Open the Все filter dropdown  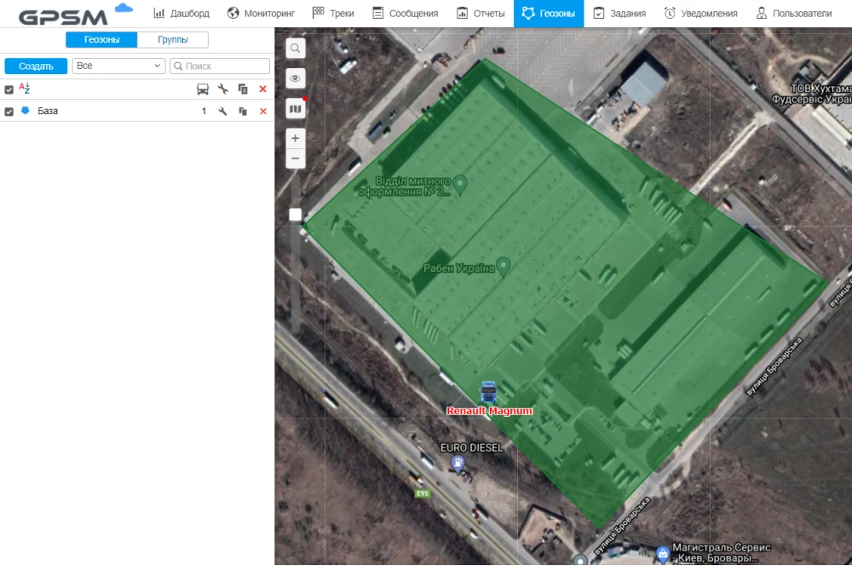[118, 66]
